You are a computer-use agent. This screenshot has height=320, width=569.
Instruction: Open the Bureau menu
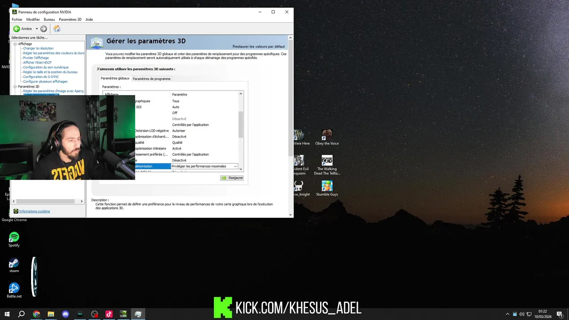[x=49, y=20]
